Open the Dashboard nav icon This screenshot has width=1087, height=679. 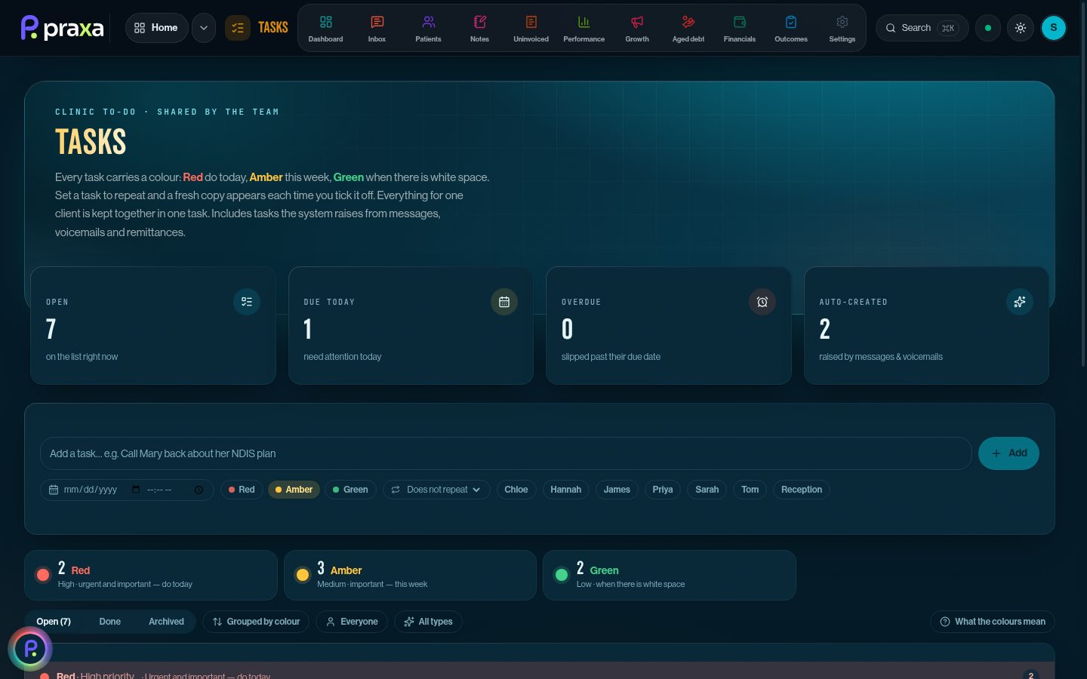pos(325,29)
